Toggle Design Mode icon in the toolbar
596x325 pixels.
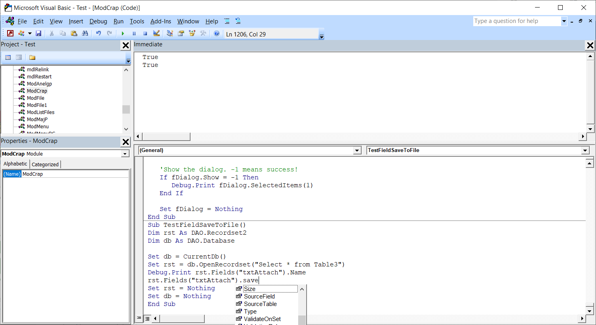tap(156, 34)
